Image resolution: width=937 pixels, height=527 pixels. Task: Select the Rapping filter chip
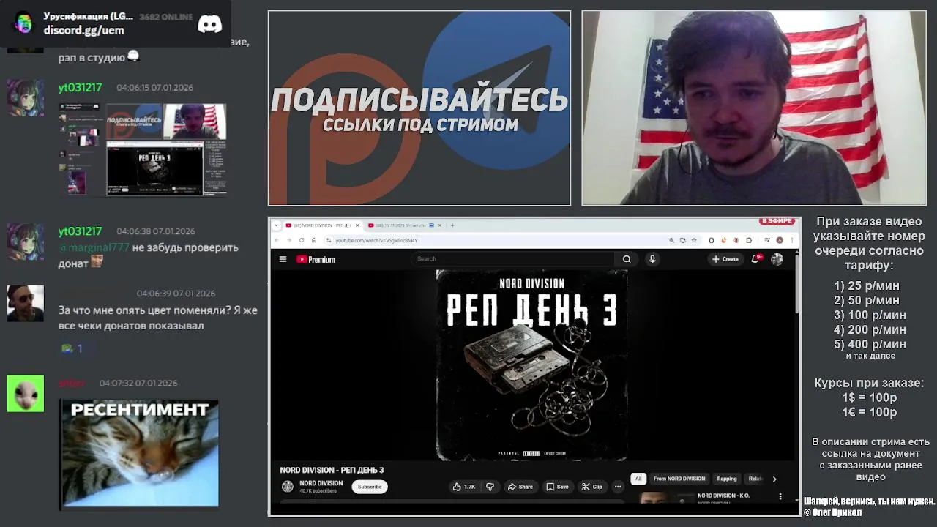727,479
